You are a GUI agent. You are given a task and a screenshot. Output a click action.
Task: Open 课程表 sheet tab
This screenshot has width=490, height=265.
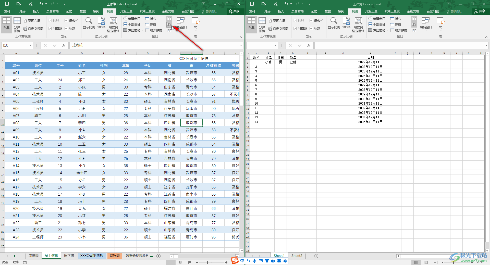point(115,256)
